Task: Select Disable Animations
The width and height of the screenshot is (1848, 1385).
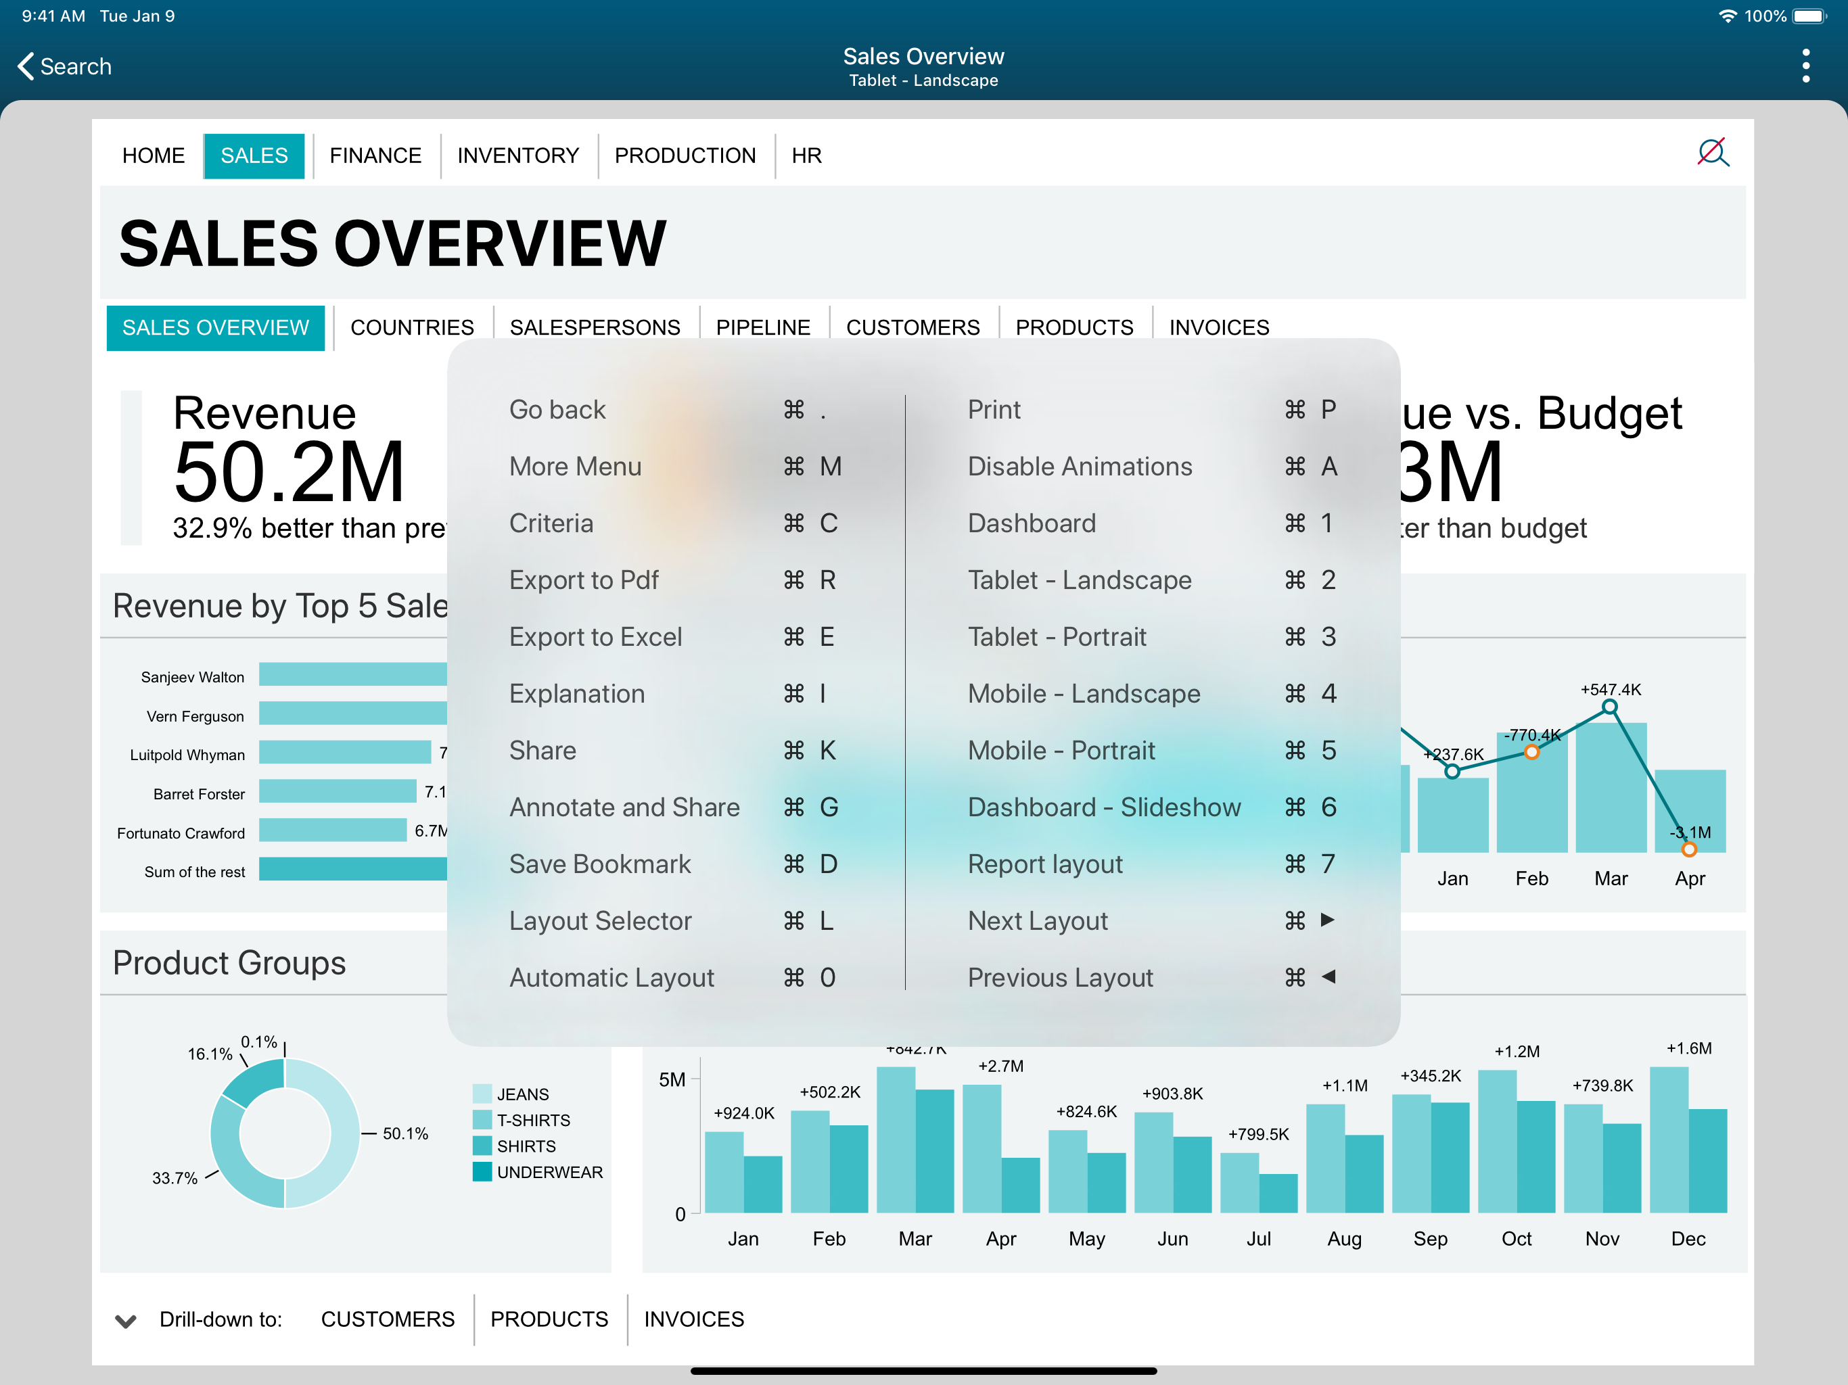Action: (1152, 466)
